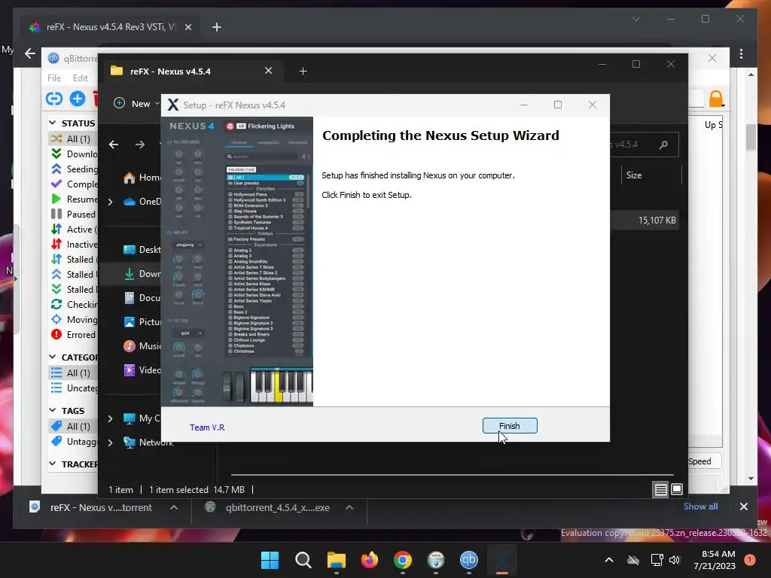Select Uncategorized filter in qBittorrent
Screen dimensions: 771x578
click(73, 388)
